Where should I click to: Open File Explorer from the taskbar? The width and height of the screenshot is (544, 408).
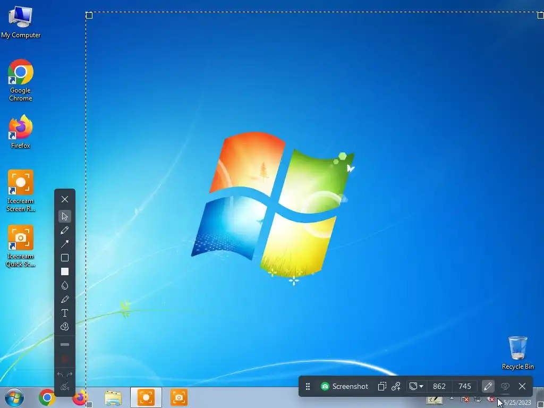(x=113, y=397)
